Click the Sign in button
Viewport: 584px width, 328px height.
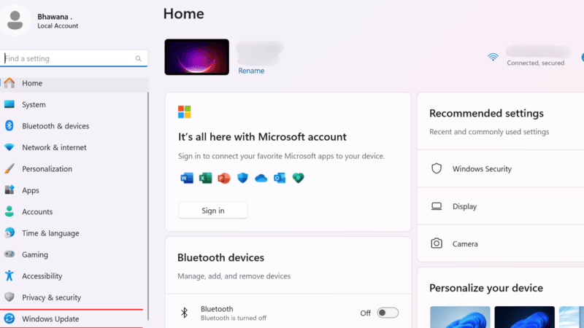(x=213, y=211)
